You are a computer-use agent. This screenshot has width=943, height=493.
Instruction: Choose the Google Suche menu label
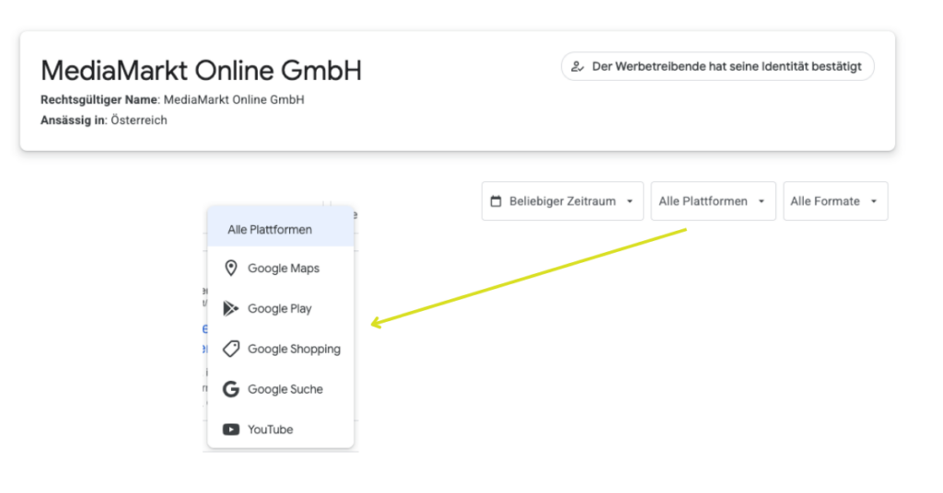tap(285, 389)
